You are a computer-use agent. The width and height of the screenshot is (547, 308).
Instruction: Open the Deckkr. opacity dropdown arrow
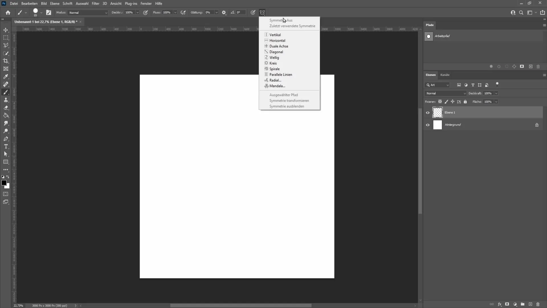(x=137, y=13)
